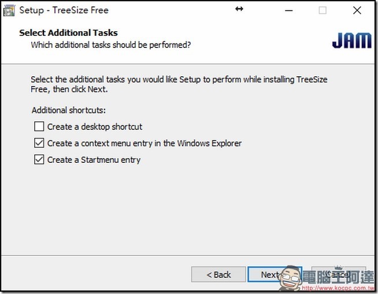The image size is (378, 294).
Task: Uncheck the Startmenu entry checkbox
Action: pos(39,160)
